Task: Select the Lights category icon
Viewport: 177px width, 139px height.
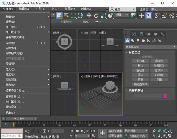Action: click(x=138, y=41)
